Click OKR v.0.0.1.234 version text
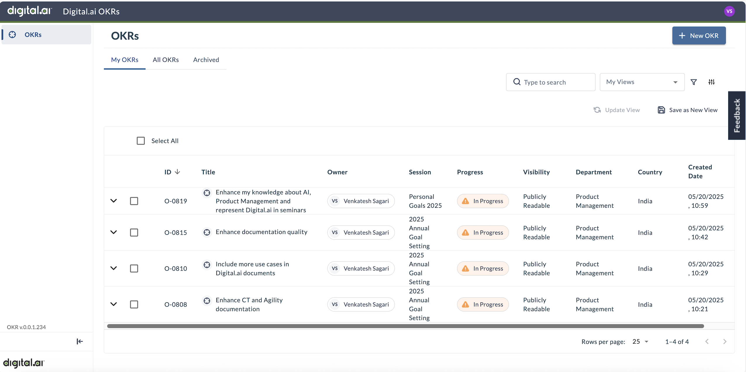 [26, 327]
